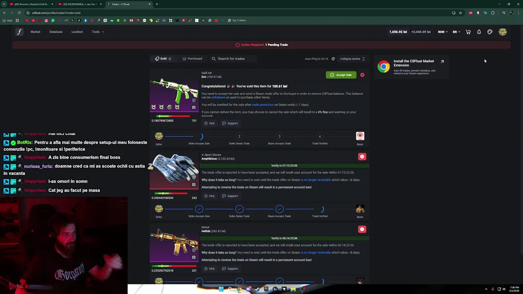Switch to the Sold tab

(x=163, y=59)
